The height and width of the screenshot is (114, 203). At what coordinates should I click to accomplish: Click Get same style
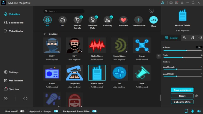coord(182,102)
